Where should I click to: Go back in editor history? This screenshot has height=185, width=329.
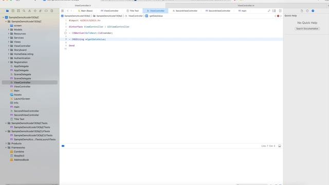pos(68,11)
